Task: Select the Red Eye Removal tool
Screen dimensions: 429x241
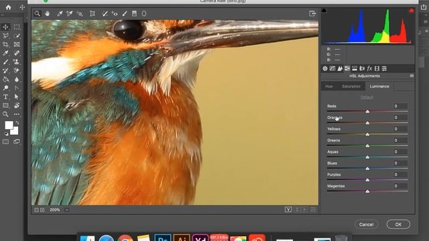Action: 115,13
